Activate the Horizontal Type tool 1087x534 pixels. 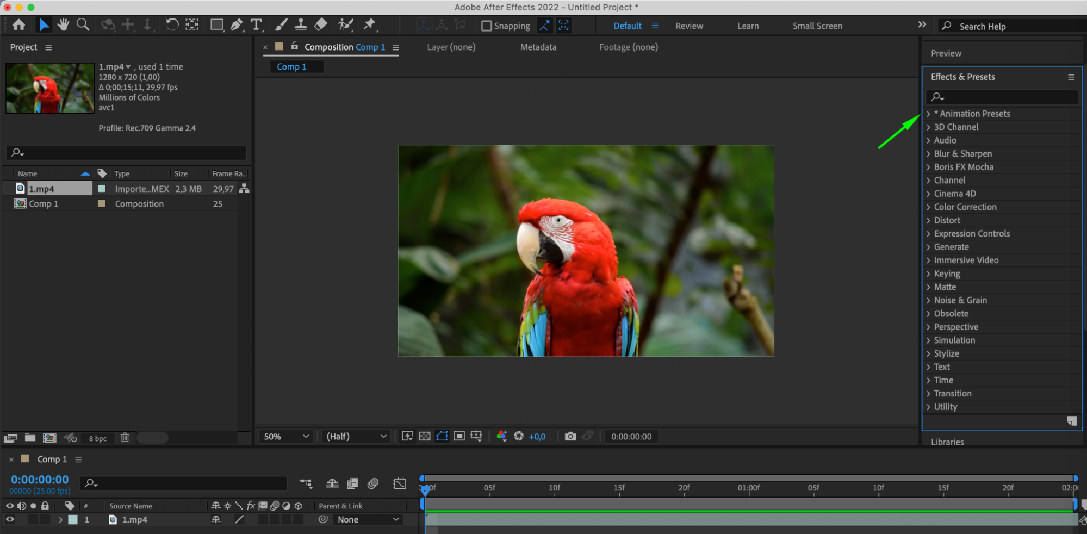[x=256, y=25]
